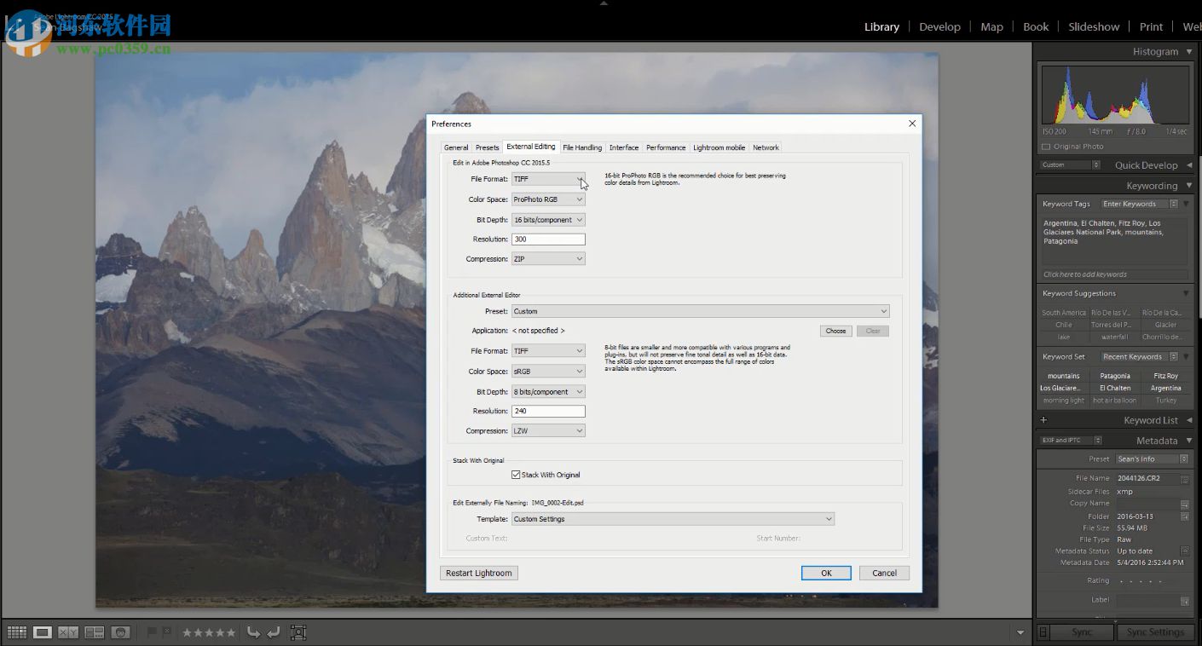Add keyword with plus icon in Keyword List
Viewport: 1202px width, 646px height.
coord(1043,420)
